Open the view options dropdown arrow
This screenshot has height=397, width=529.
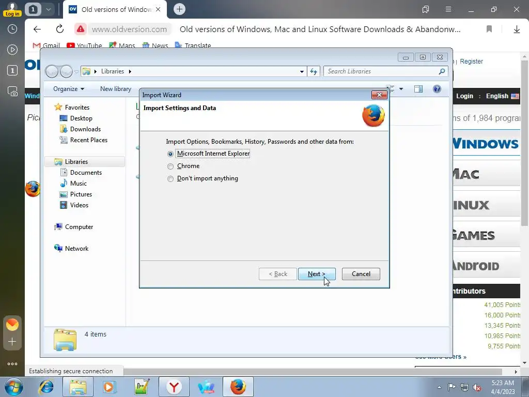[401, 89]
